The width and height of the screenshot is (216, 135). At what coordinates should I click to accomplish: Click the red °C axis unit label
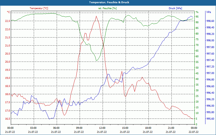point(9,12)
